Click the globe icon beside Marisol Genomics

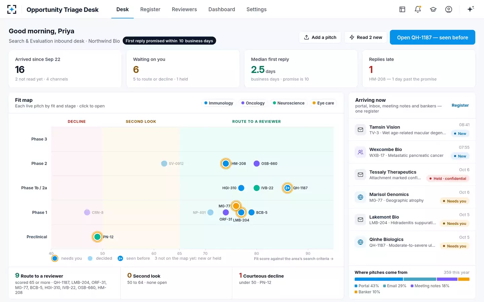[360, 197]
